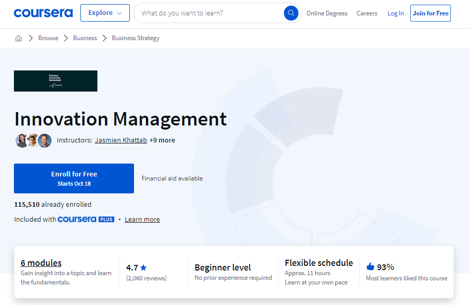
Task: Click the Coursera Plus logo
Action: point(86,219)
